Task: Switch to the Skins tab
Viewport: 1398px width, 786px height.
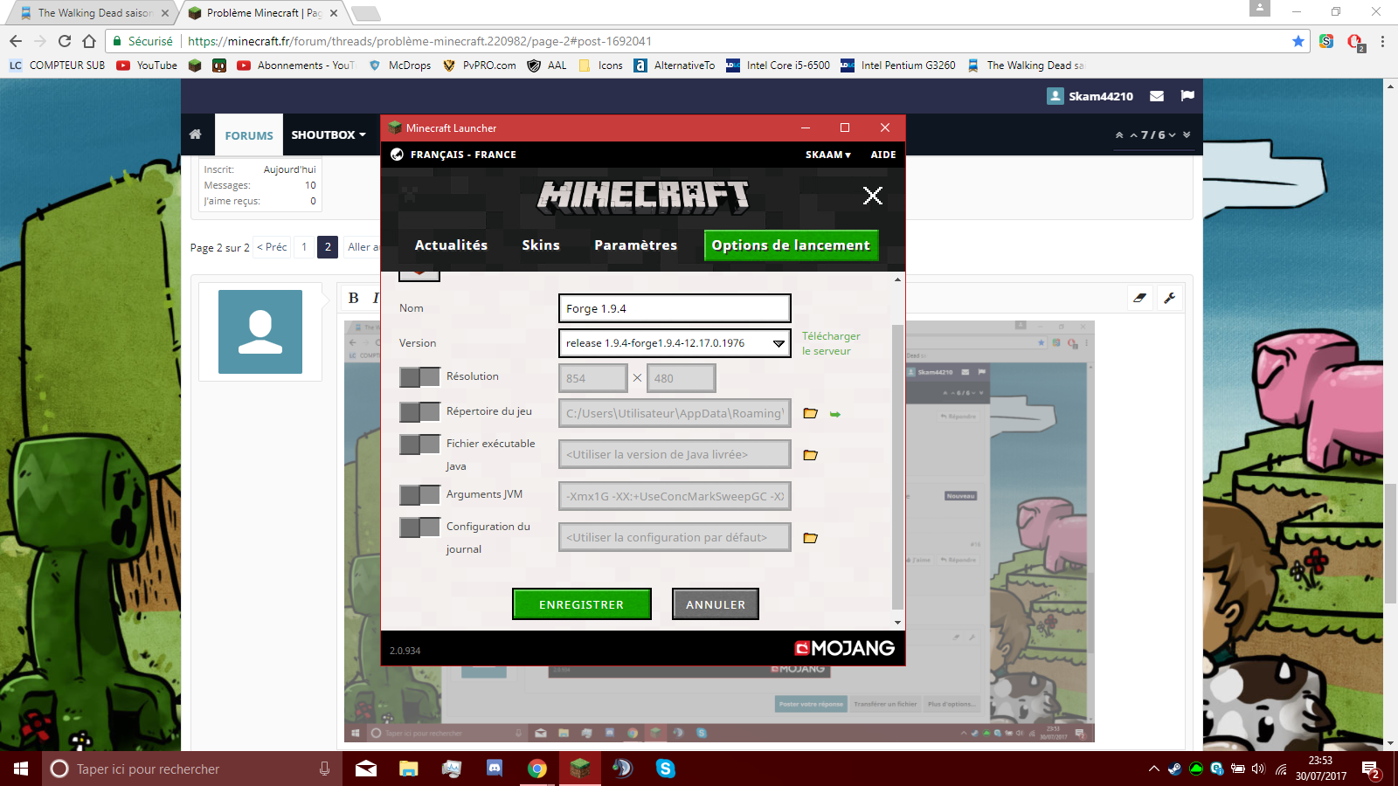Action: pos(541,245)
